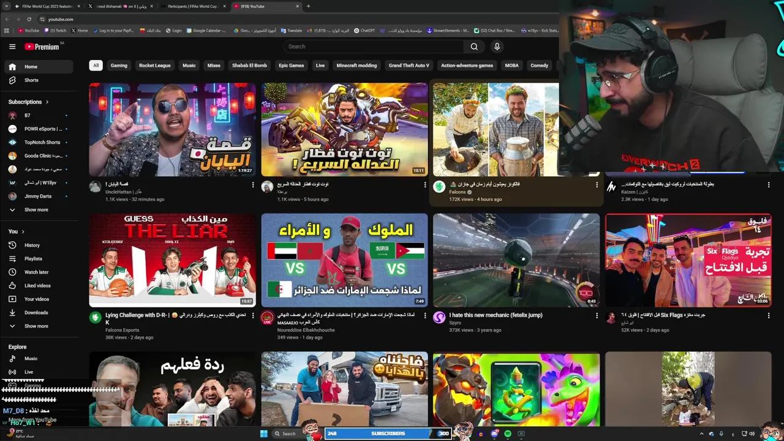Open Downloads in sidebar
Viewport: 784px width, 441px height.
point(39,312)
